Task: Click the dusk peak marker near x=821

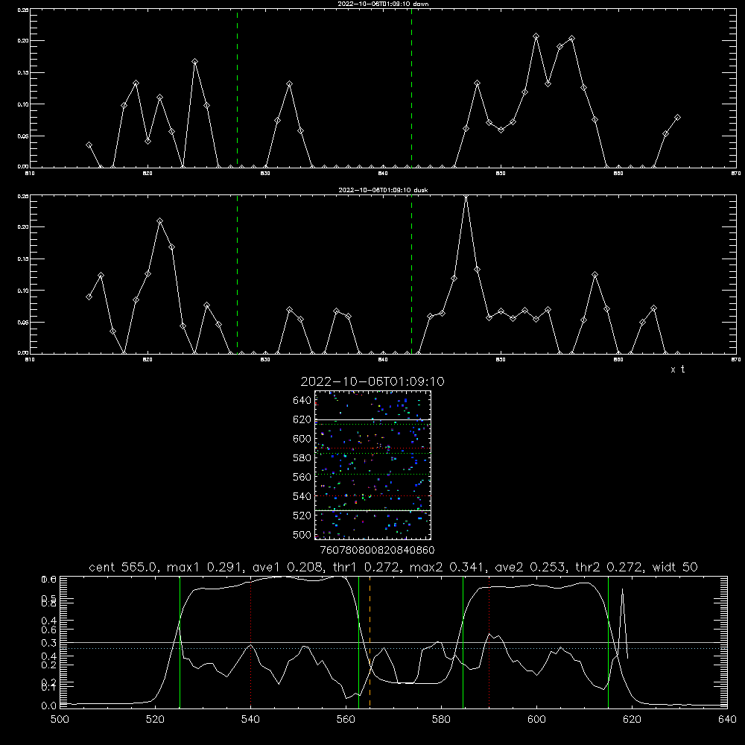Action: tap(159, 221)
